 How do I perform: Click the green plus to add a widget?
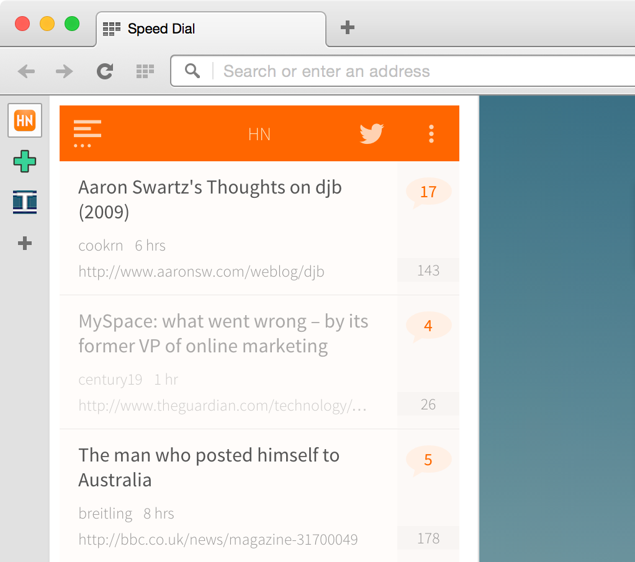[24, 161]
